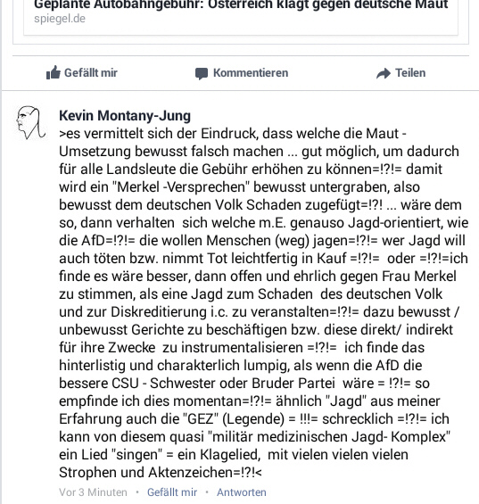Select the 'Kommentieren' text button
Viewport: 479px width, 504px height.
[251, 72]
